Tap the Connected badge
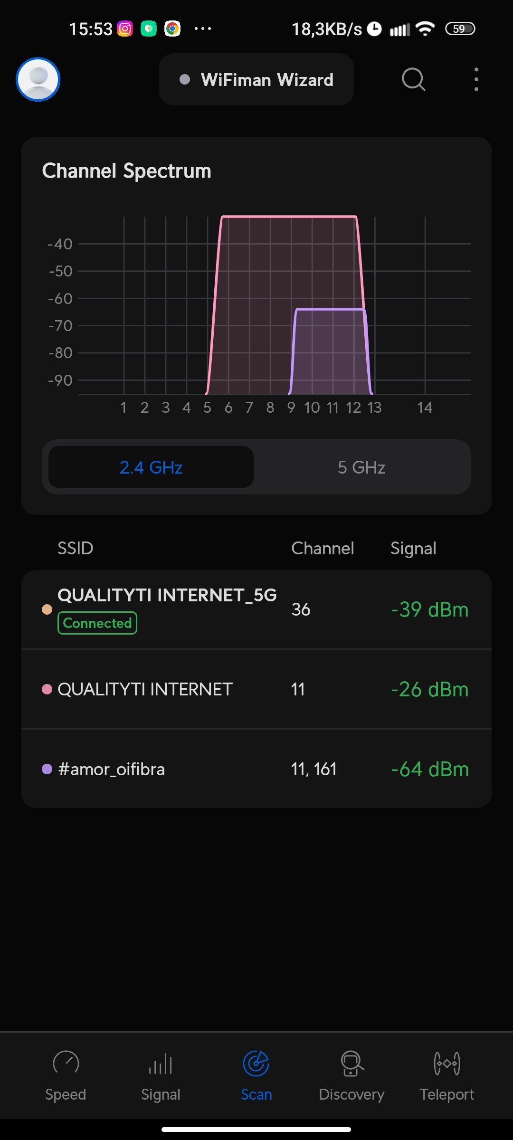This screenshot has height=1140, width=513. [x=97, y=623]
